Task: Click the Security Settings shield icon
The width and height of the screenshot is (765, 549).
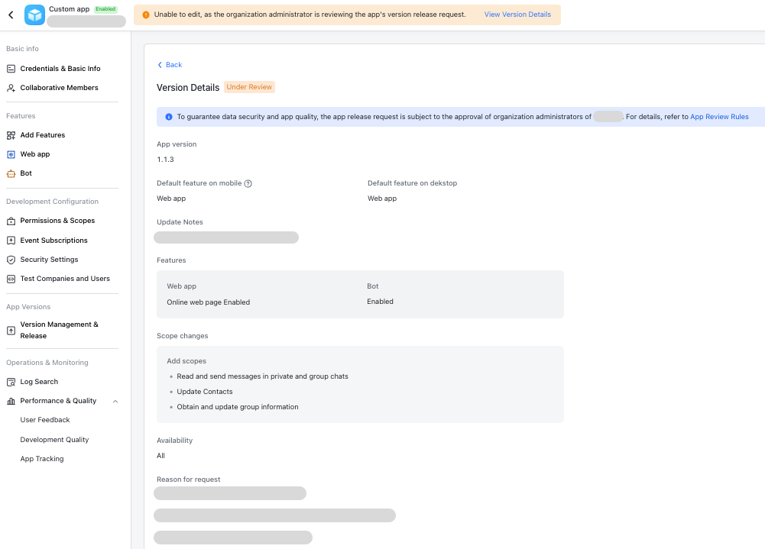Action: (11, 259)
